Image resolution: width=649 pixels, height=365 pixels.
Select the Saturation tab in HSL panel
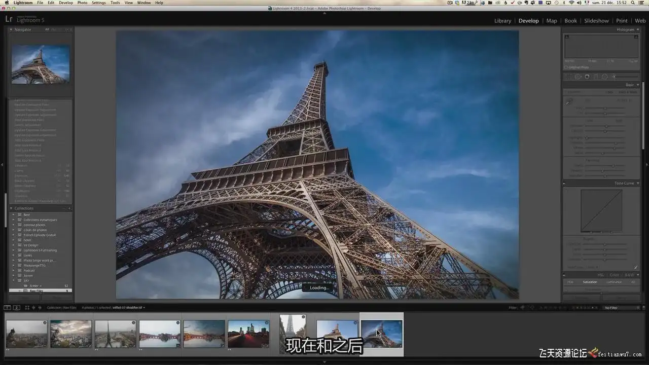click(x=590, y=282)
